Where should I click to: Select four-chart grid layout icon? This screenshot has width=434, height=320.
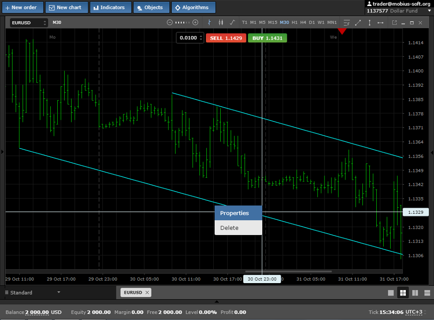coord(403,293)
